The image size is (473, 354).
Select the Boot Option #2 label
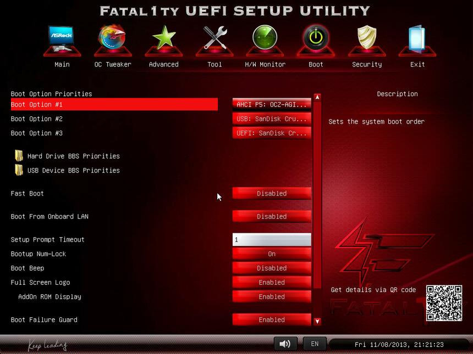point(37,119)
